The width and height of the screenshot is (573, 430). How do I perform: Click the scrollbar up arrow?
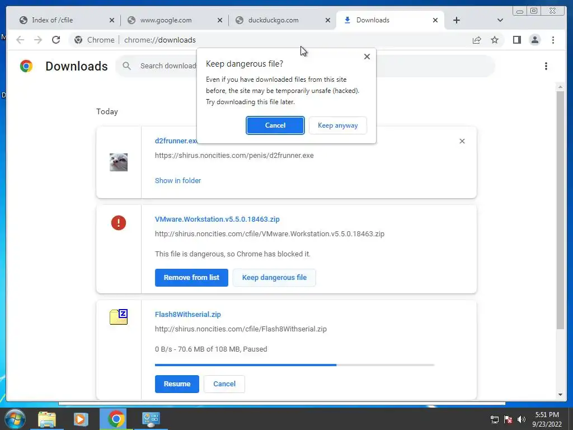point(560,87)
